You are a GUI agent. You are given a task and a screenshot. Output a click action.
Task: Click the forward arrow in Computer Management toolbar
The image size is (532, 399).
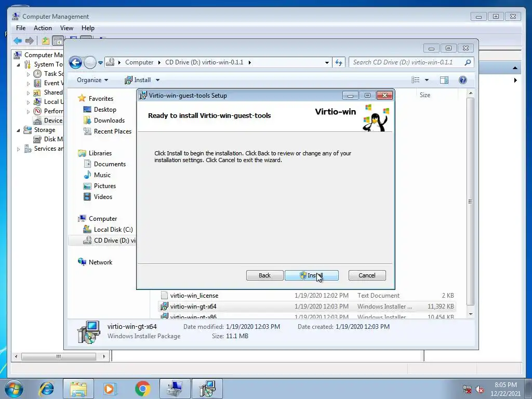30,41
